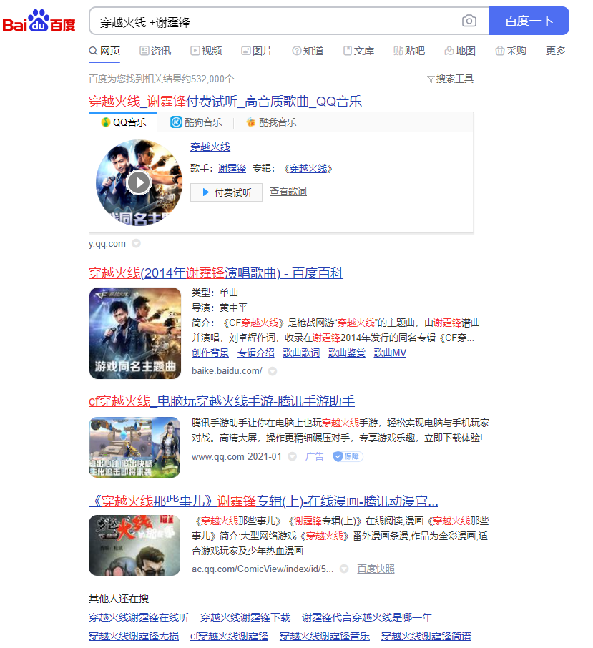Click the 保障 protection badge
This screenshot has width=593, height=648.
point(348,456)
